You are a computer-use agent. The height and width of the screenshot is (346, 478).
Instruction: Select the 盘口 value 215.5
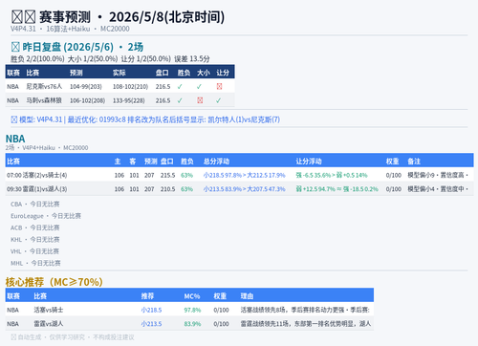coord(168,175)
